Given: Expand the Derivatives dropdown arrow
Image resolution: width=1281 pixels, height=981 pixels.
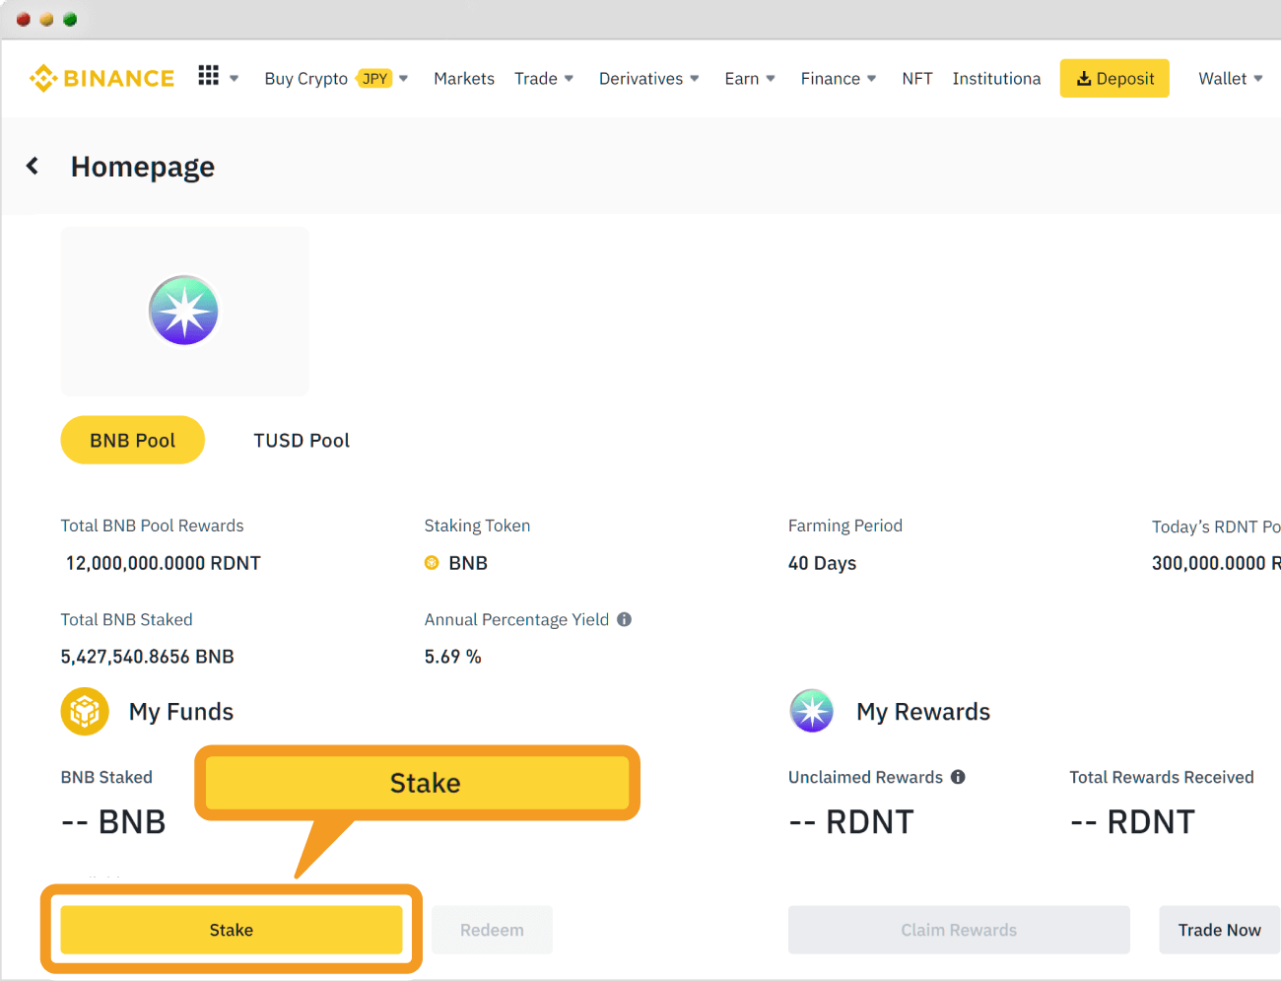Looking at the screenshot, I should tap(695, 79).
